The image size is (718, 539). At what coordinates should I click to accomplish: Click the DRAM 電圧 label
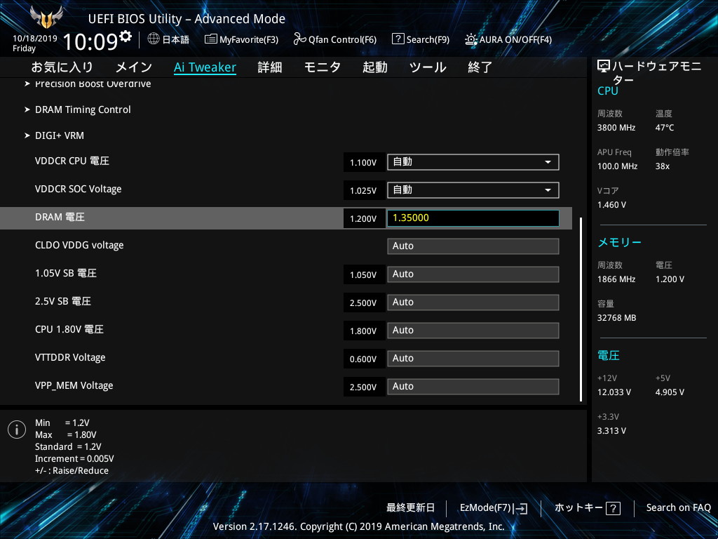click(x=60, y=218)
